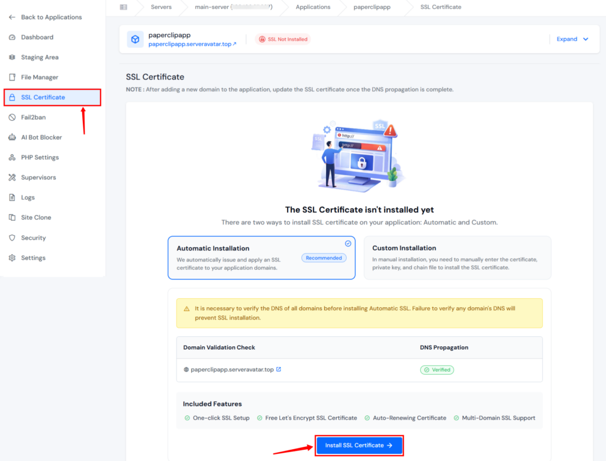The image size is (606, 461).
Task: Click the Staging Area layers icon
Action: point(12,57)
